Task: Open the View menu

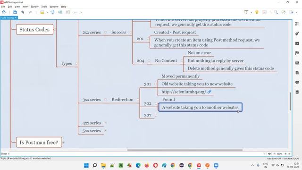Action: (x=17, y=7)
